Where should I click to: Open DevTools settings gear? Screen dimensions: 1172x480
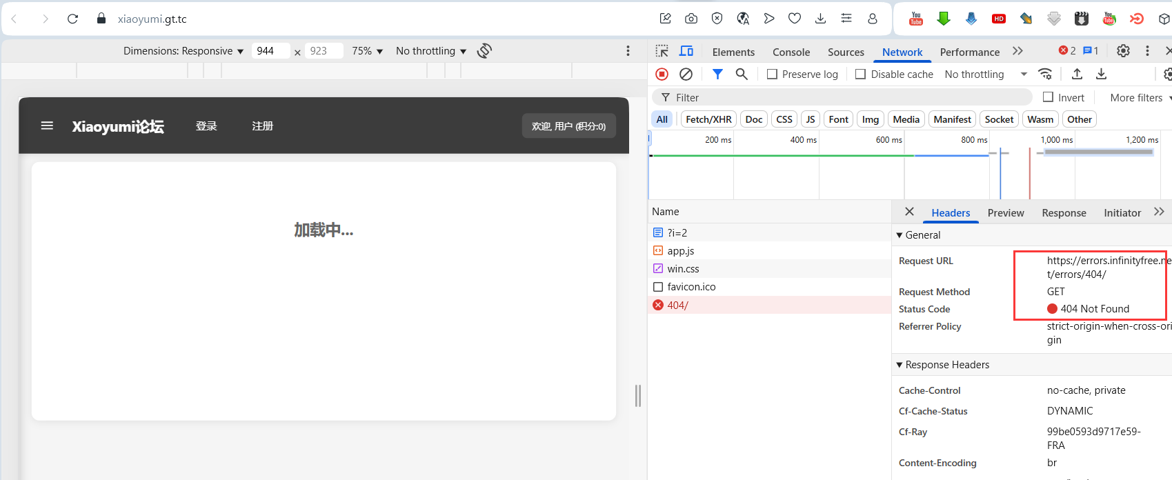pyautogui.click(x=1123, y=51)
